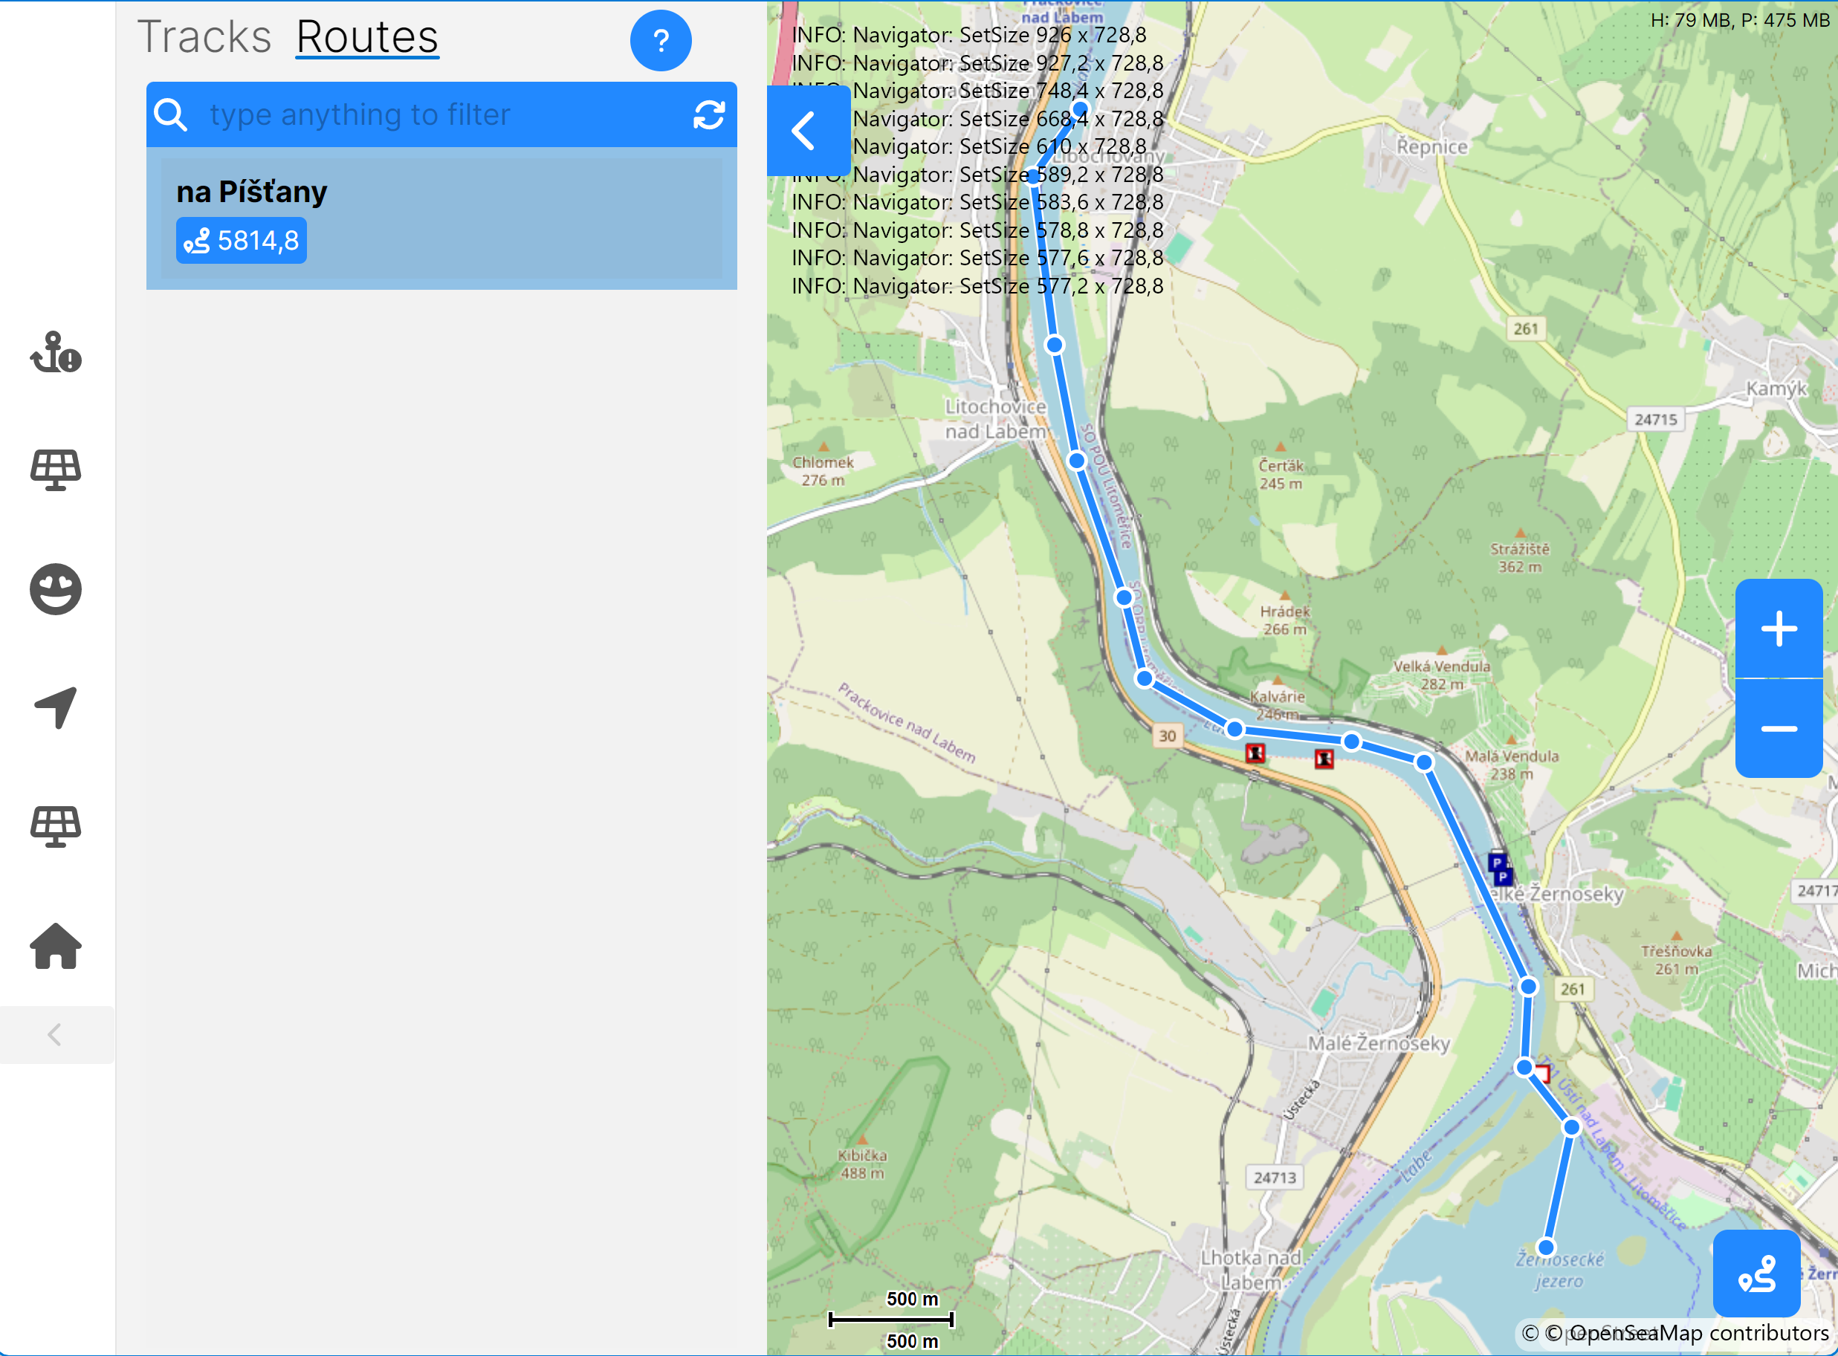The height and width of the screenshot is (1356, 1838).
Task: Click the Strážiště 362 m peak label
Action: (x=1521, y=557)
